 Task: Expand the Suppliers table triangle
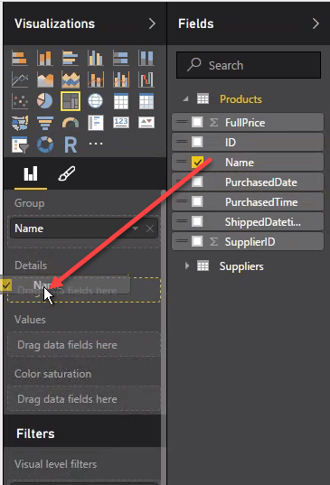pyautogui.click(x=186, y=266)
